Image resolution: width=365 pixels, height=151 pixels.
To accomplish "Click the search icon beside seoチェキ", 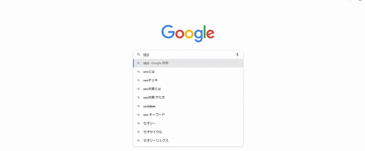I will pyautogui.click(x=138, y=80).
